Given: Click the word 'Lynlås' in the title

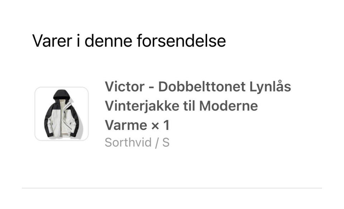Looking at the screenshot, I should 270,87.
